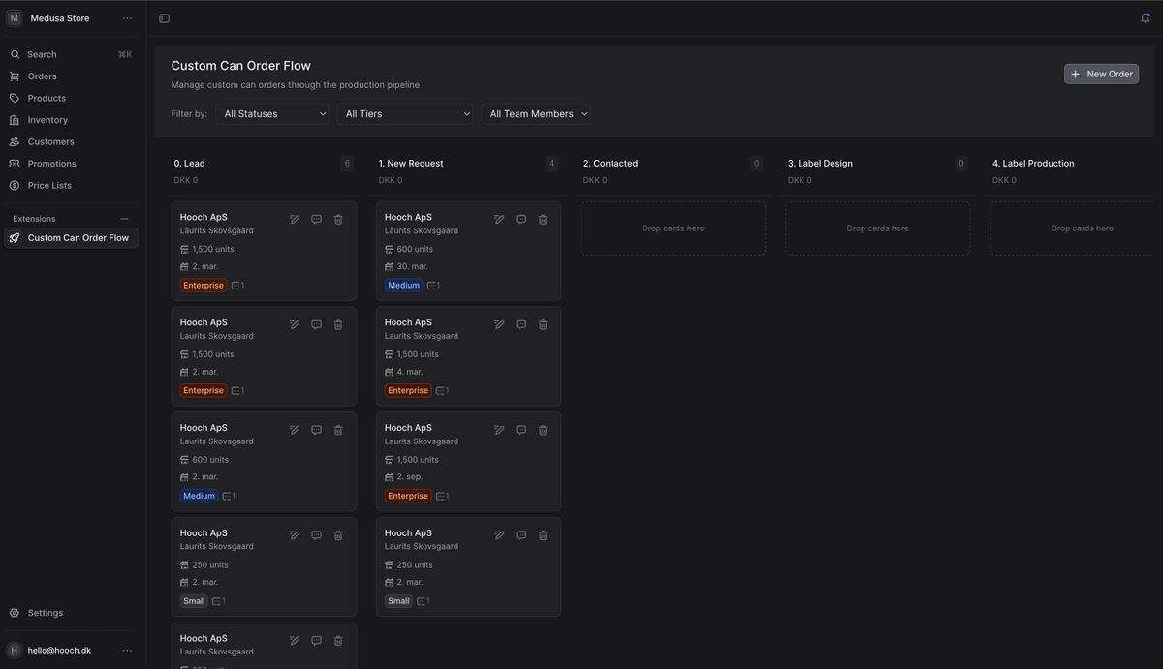Create a New Order

coord(1101,74)
